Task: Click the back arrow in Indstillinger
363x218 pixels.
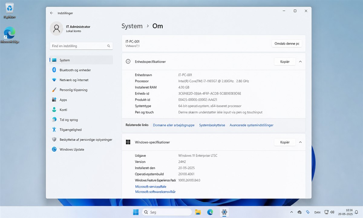Action: pyautogui.click(x=51, y=13)
